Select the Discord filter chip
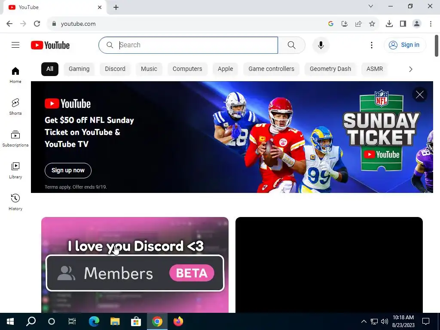The height and width of the screenshot is (330, 440). (115, 69)
